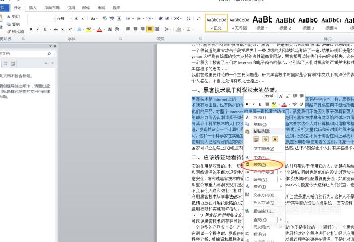Click the Asian layout (中文版式) icon in the ribbon
This screenshot has width=354, height=242.
[x=176, y=19]
